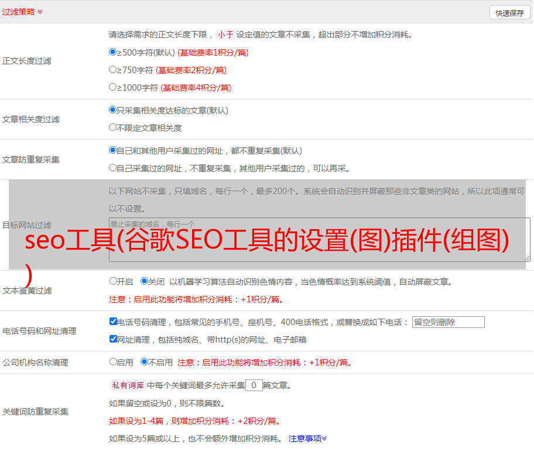Click the 小于 highlighted tag

(x=226, y=34)
